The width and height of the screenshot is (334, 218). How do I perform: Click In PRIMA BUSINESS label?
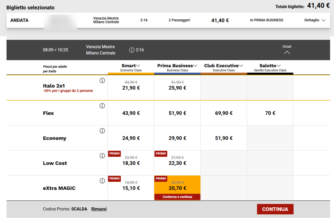tap(267, 20)
